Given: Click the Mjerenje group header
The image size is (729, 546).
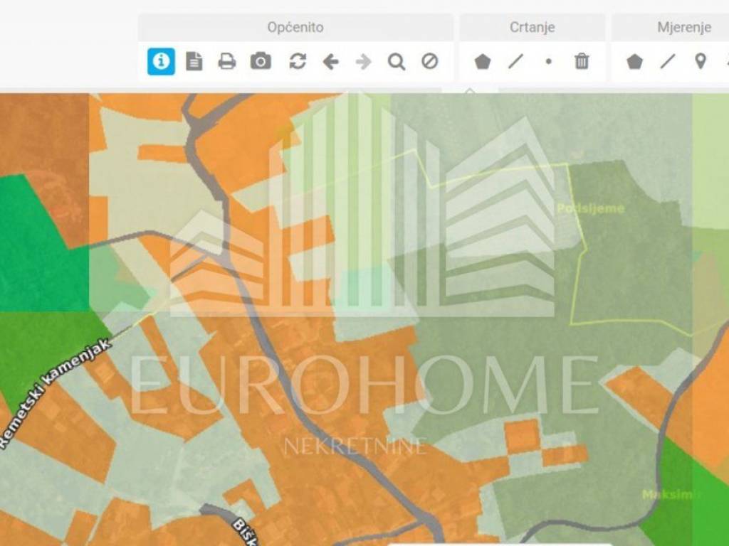Looking at the screenshot, I should 683,28.
